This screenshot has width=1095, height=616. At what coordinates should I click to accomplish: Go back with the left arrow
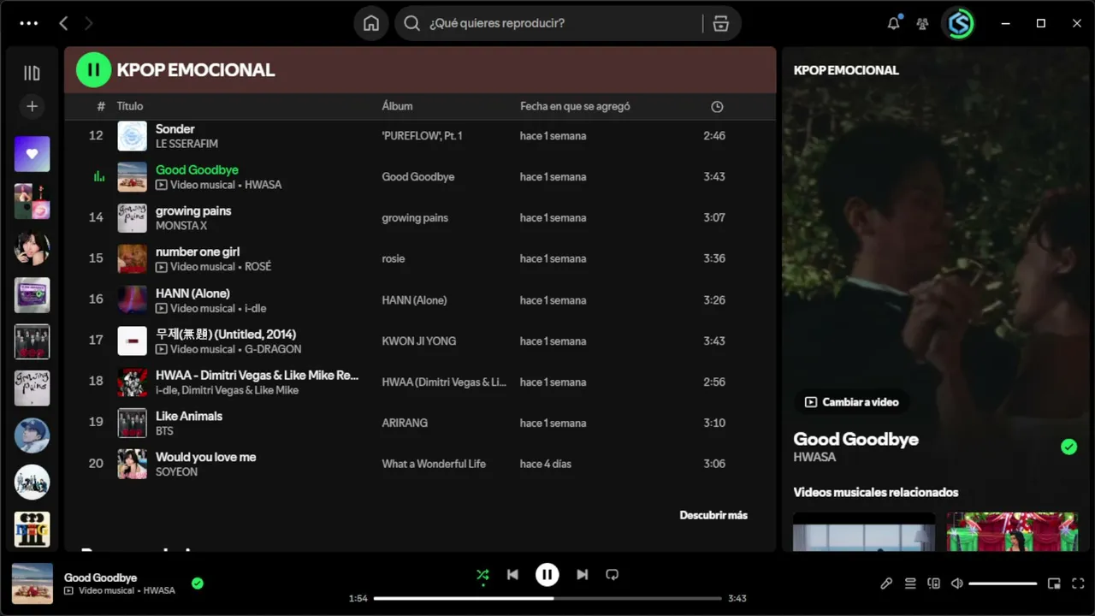[x=63, y=23]
